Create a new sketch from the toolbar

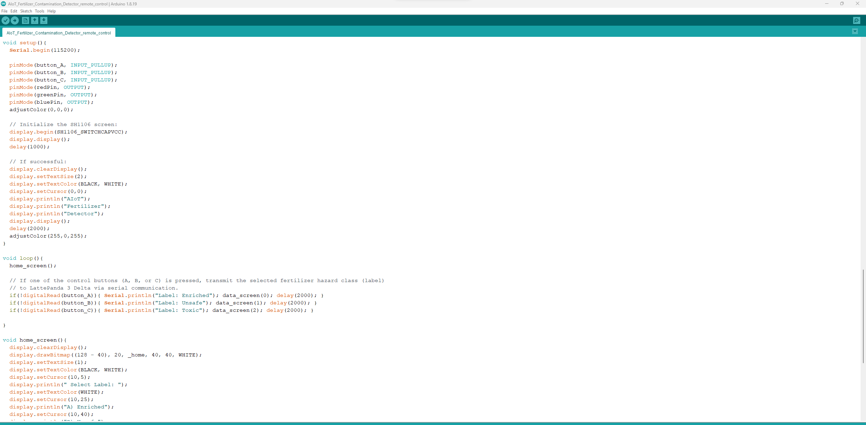coord(25,20)
